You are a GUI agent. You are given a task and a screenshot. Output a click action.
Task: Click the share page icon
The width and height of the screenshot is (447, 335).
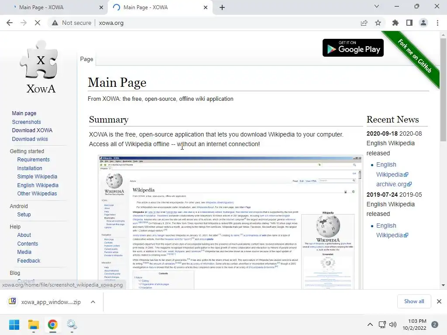[x=364, y=23]
